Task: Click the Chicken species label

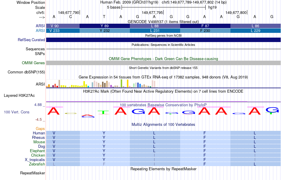Action: point(38,155)
